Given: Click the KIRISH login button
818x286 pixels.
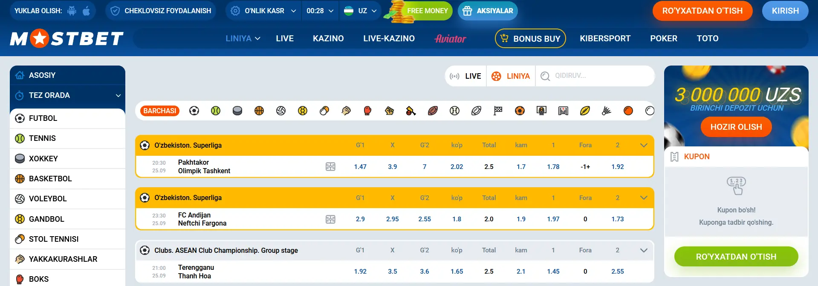Looking at the screenshot, I should [785, 11].
